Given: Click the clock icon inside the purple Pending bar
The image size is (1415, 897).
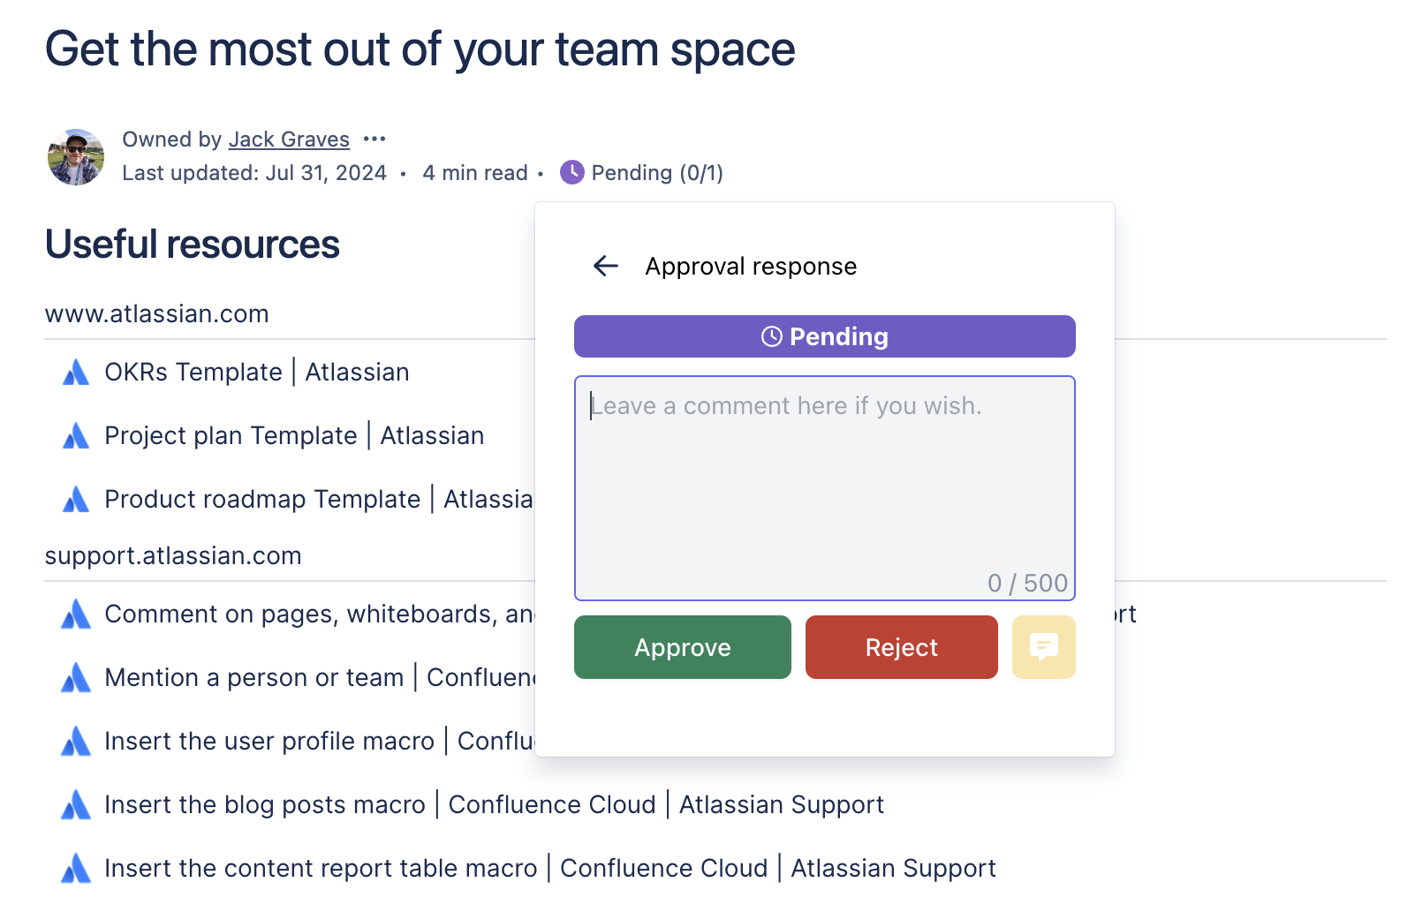Looking at the screenshot, I should point(770,335).
